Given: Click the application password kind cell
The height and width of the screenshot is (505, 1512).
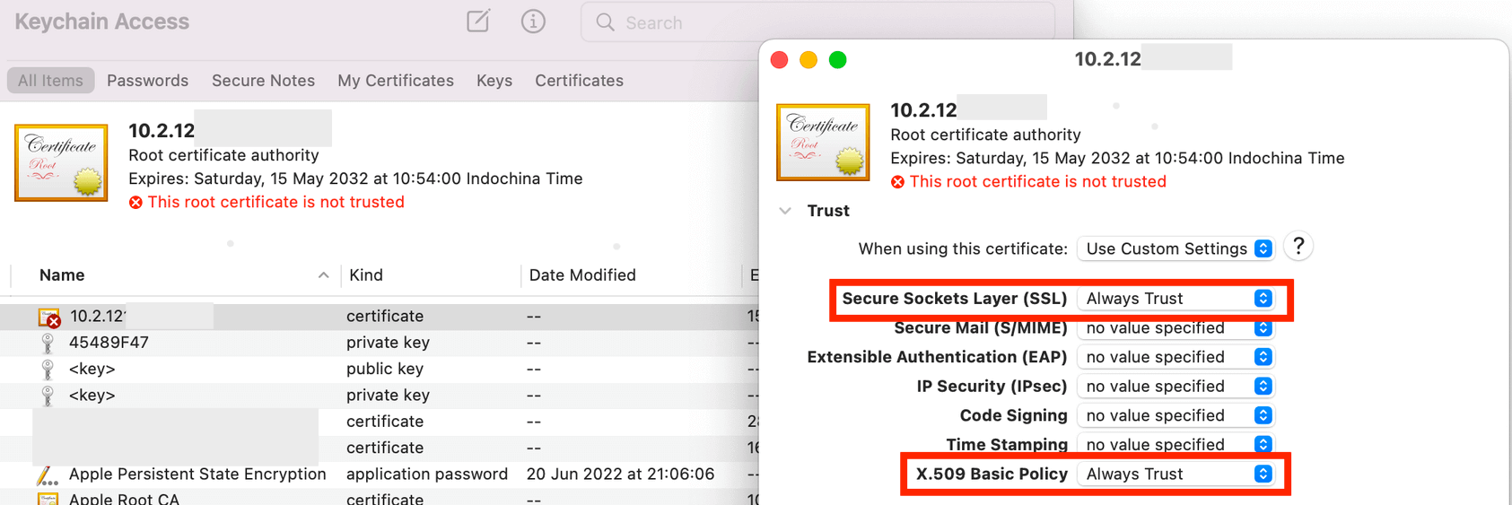Looking at the screenshot, I should click(427, 474).
